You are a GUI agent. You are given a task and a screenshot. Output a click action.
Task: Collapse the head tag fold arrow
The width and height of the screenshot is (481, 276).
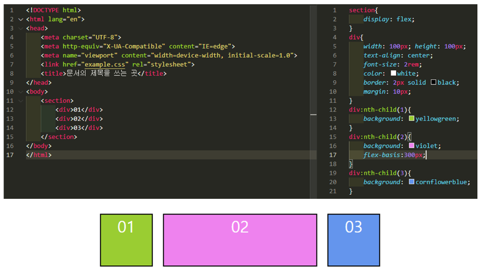point(21,28)
